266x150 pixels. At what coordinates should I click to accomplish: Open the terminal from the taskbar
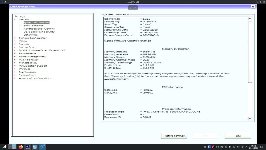tap(28, 147)
